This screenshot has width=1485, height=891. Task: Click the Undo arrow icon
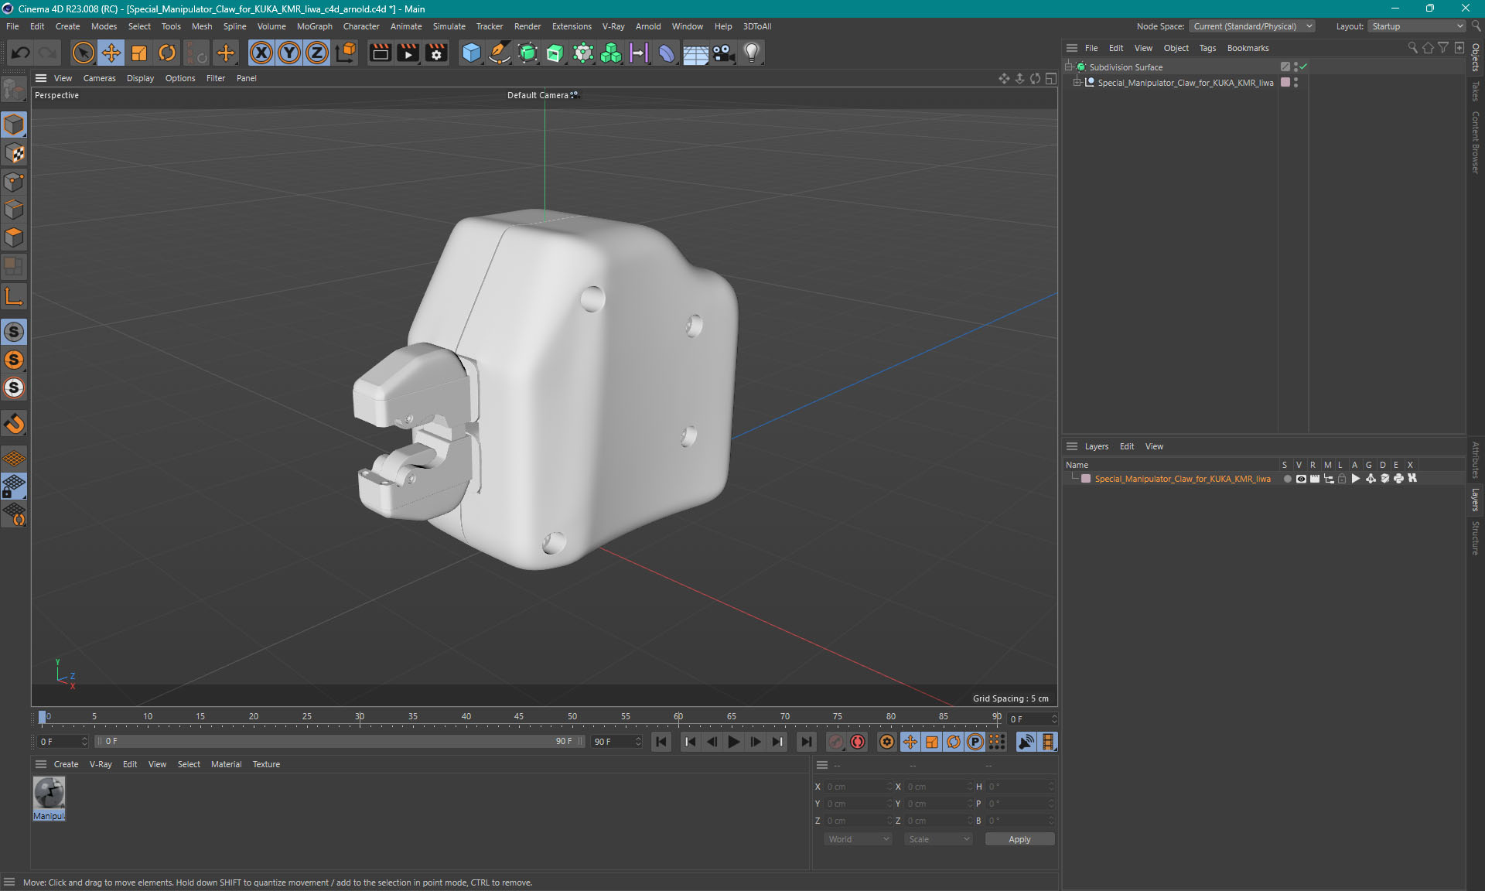click(21, 53)
